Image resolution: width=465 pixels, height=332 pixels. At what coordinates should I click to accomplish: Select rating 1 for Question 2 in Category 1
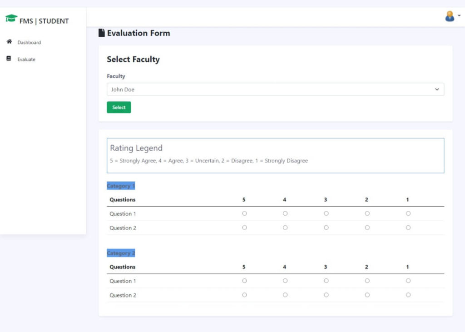click(x=408, y=227)
